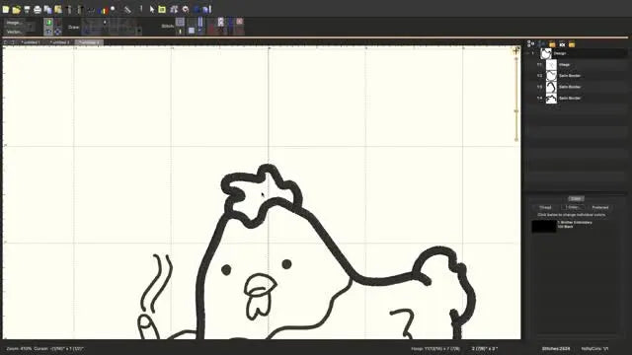
Task: Click the Thread button in color panel
Action: click(545, 207)
